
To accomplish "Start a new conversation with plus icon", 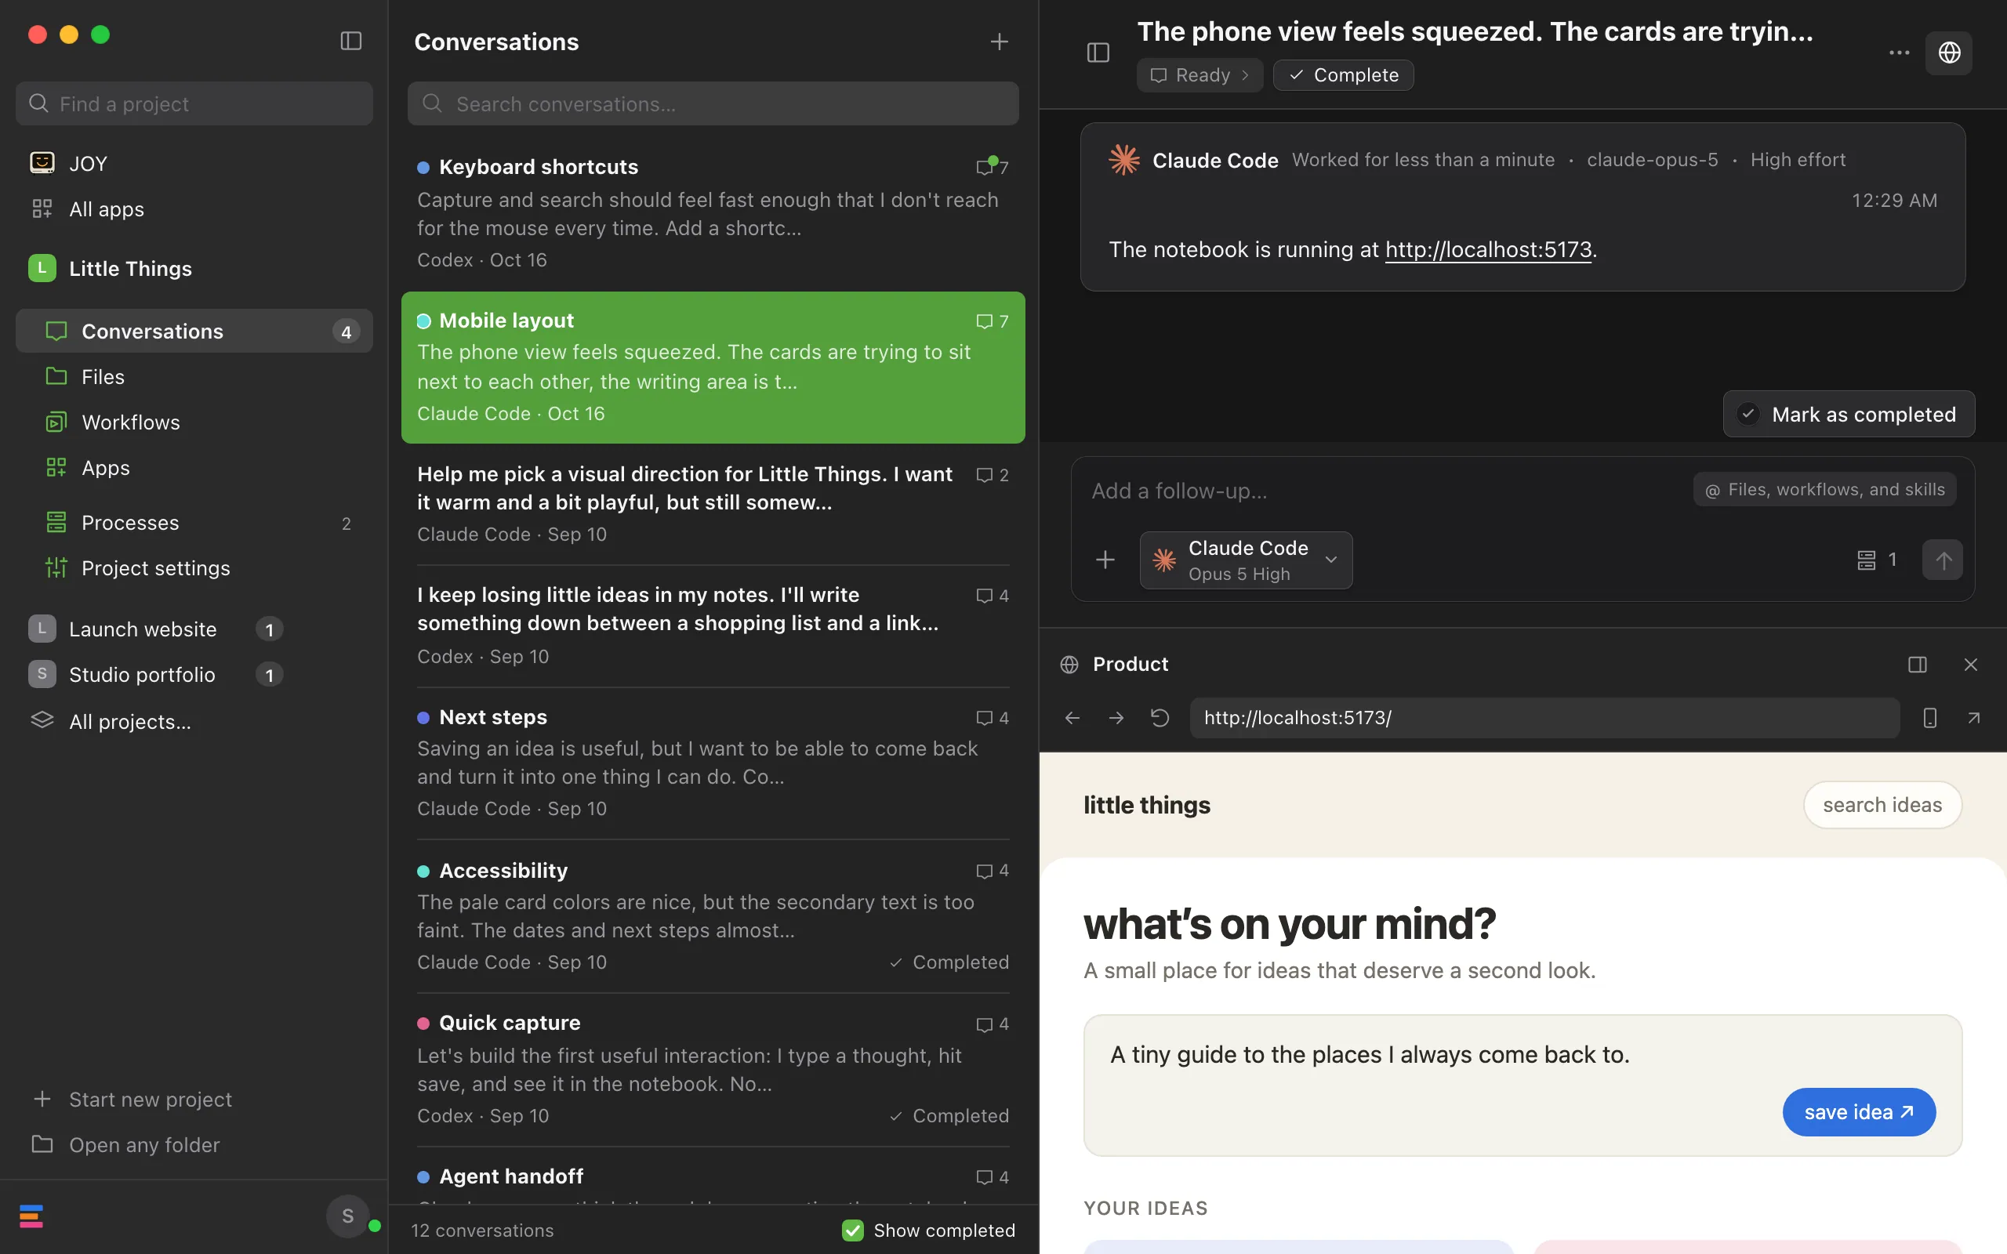I will 1000,42.
